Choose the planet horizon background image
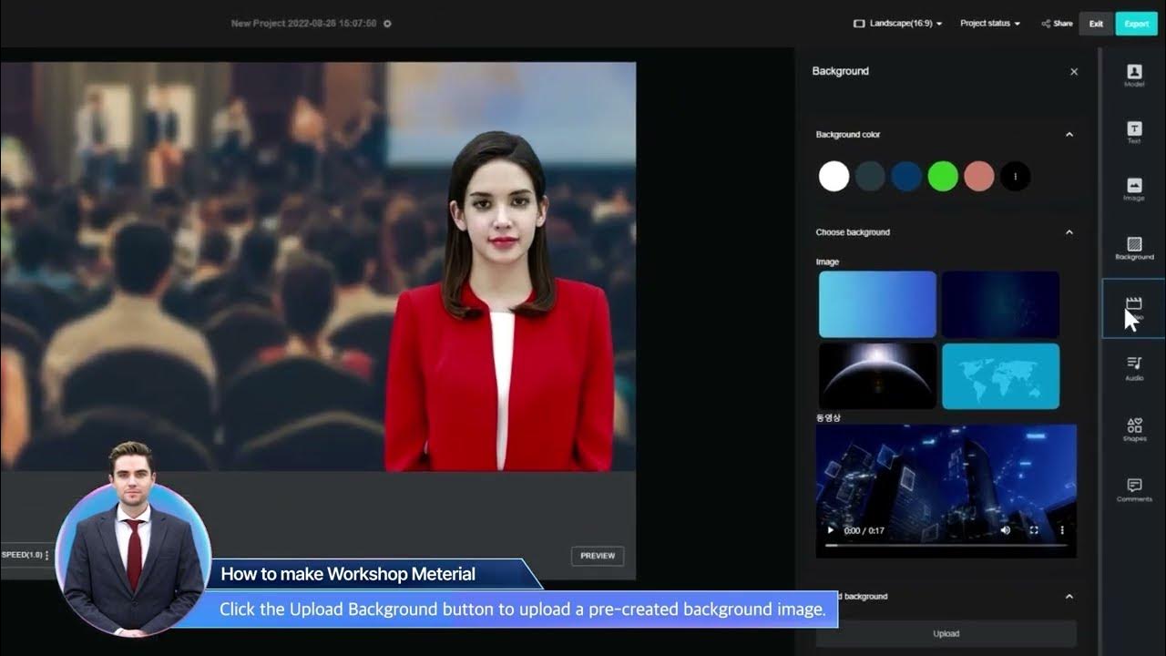 [877, 375]
